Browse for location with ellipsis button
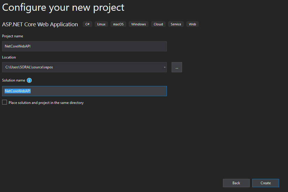288x192 pixels. (x=177, y=67)
